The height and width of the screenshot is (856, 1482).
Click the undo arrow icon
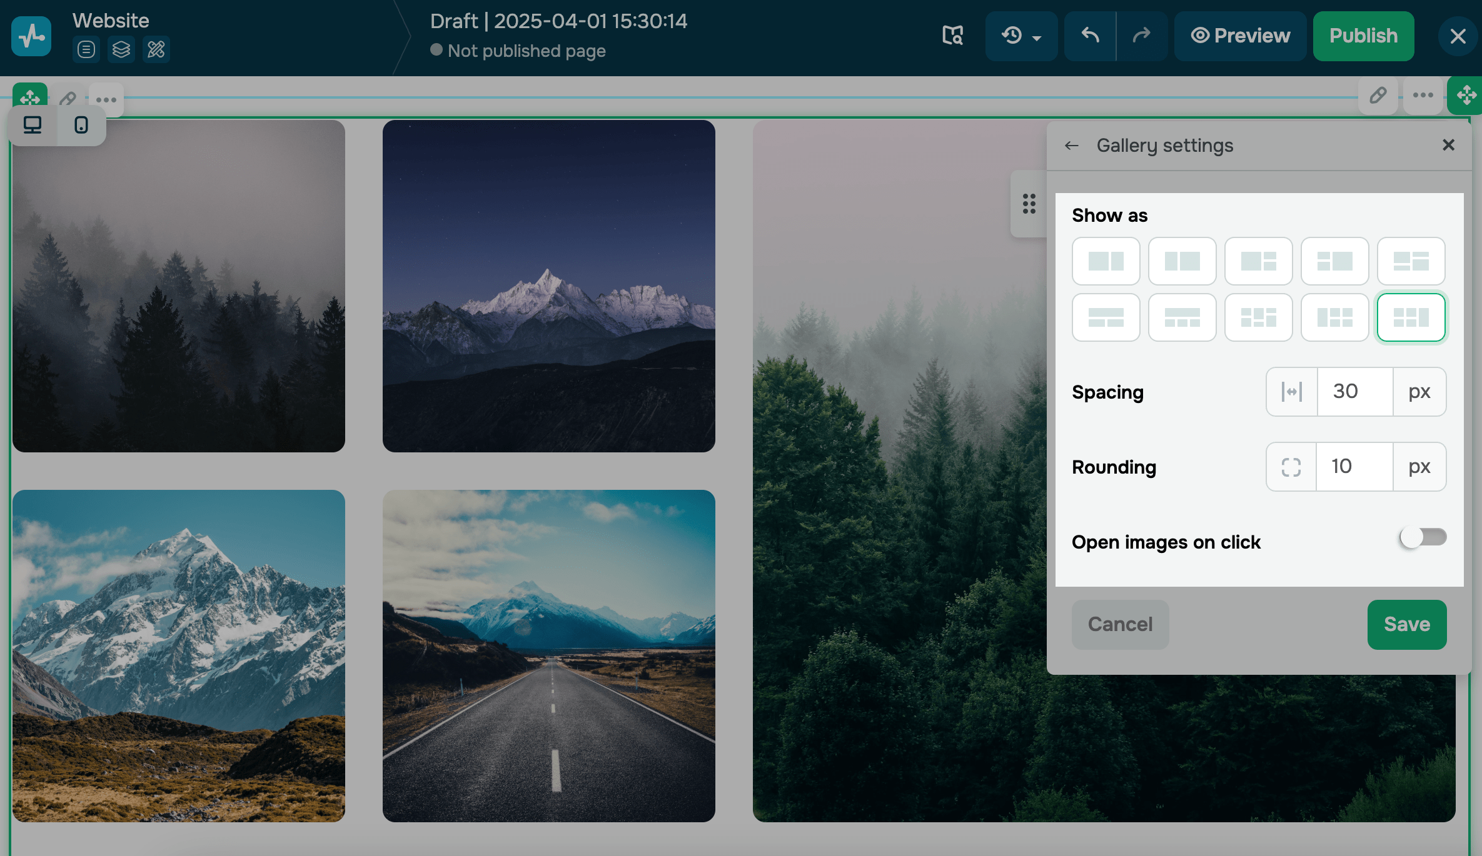pyautogui.click(x=1090, y=36)
